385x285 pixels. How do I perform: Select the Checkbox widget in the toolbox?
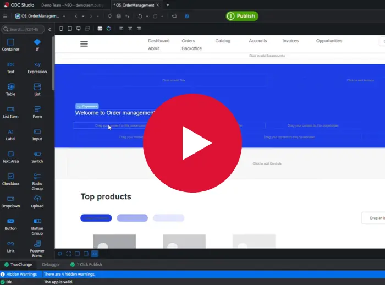point(10,179)
